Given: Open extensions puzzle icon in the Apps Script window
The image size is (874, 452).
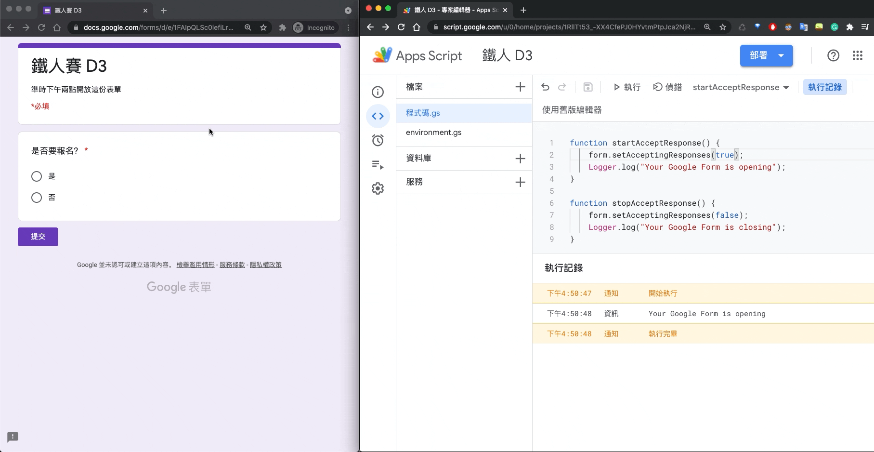Looking at the screenshot, I should (850, 27).
